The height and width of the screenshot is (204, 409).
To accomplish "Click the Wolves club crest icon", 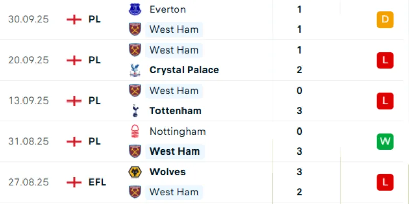I will tap(134, 172).
